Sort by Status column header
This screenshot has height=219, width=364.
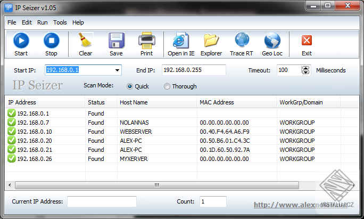(101, 102)
